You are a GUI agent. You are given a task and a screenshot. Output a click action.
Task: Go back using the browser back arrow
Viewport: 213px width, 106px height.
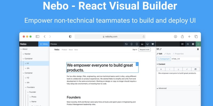tap(44, 37)
